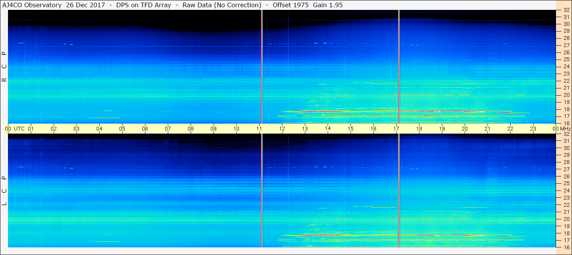572x255 pixels.
Task: Click the orange vertical marker after 17 UTC in LCP
Action: coord(398,190)
